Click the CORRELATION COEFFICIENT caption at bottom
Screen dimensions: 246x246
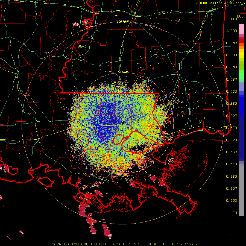point(124,244)
